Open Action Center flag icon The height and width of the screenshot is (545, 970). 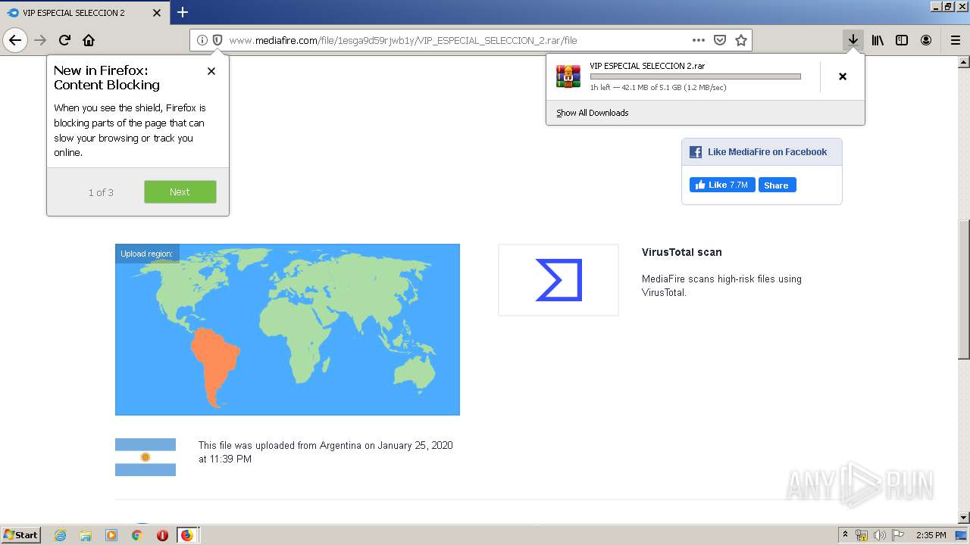point(897,535)
